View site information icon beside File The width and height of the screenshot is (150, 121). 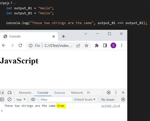point(31,45)
